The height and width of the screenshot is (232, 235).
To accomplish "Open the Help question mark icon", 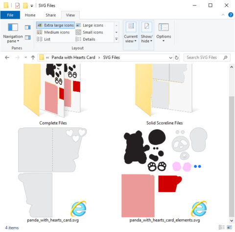I will tap(231, 15).
